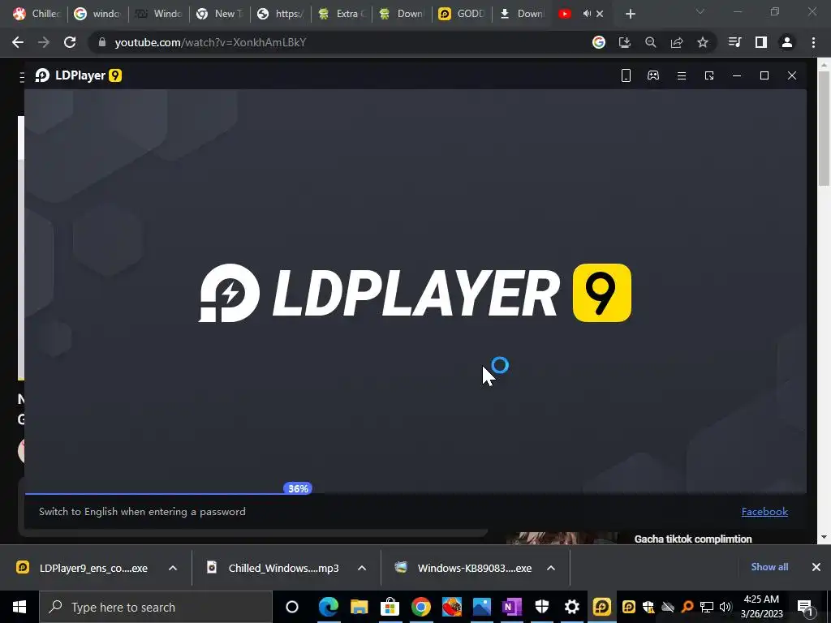This screenshot has width=831, height=623.
Task: Switch to the Extra tab
Action: [x=342, y=14]
